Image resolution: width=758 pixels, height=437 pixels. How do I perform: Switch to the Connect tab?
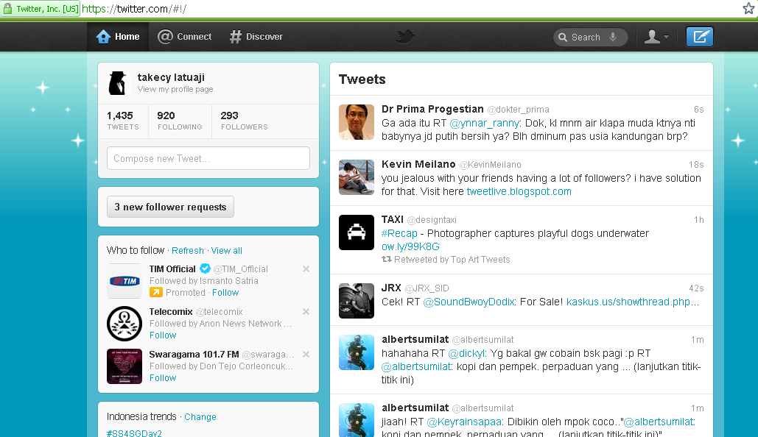pos(183,36)
